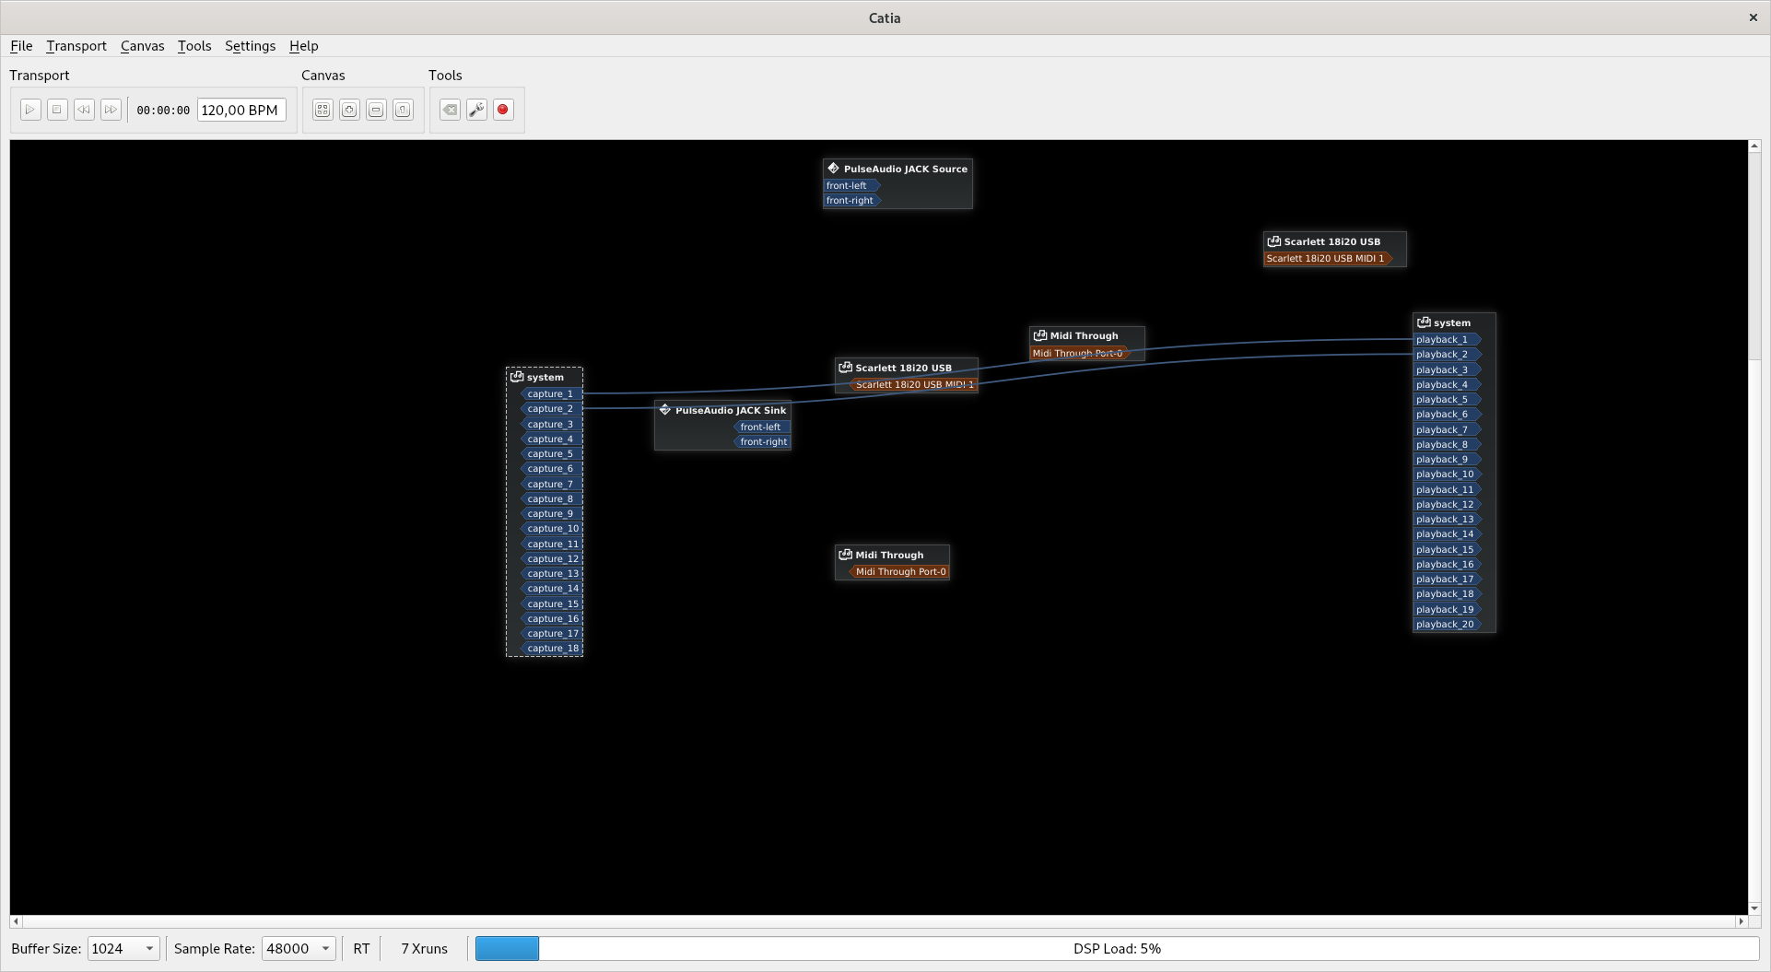Reset canvas zoom to 100%
1771x972 pixels.
[403, 110]
